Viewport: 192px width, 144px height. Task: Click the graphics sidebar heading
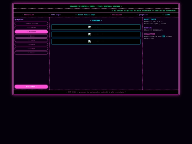point(19,19)
